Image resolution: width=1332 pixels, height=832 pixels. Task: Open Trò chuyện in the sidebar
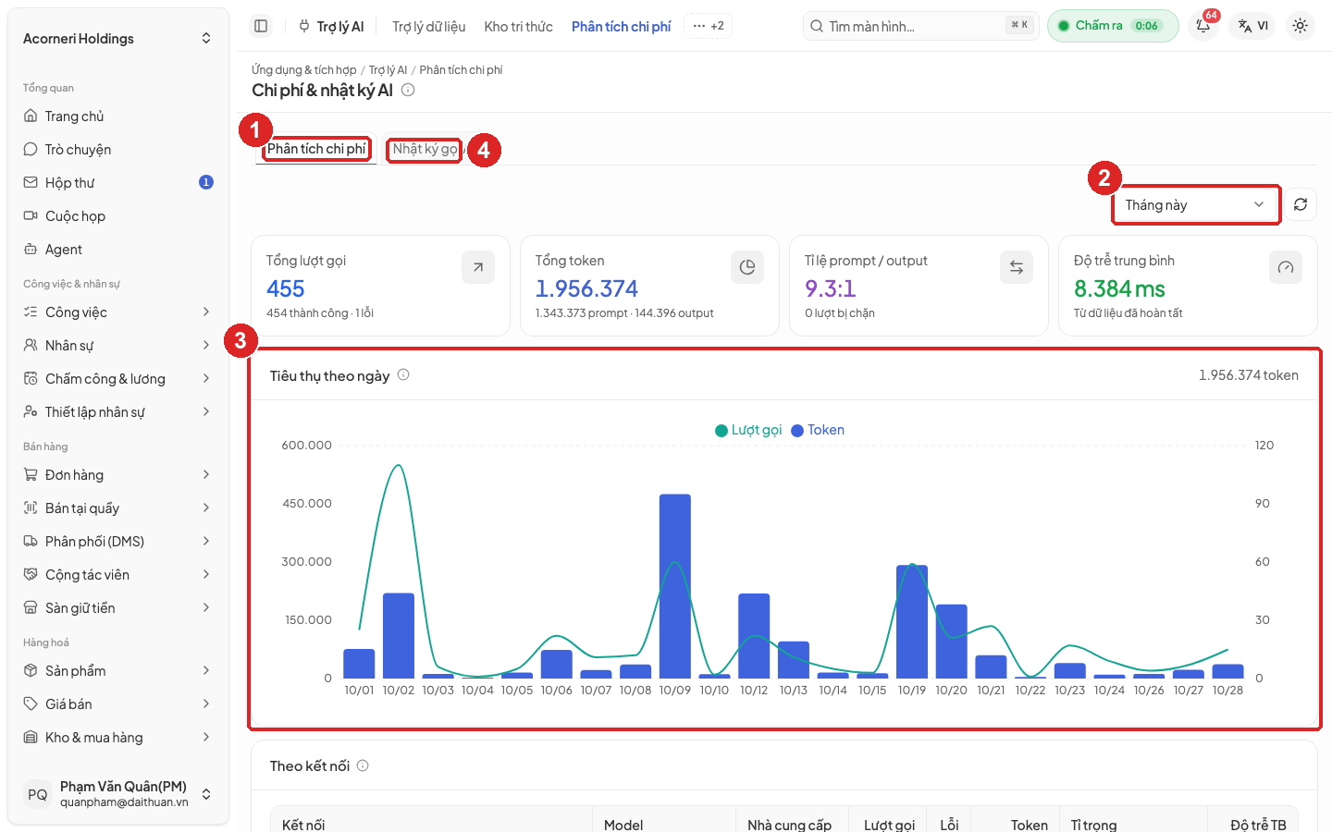[x=118, y=150]
